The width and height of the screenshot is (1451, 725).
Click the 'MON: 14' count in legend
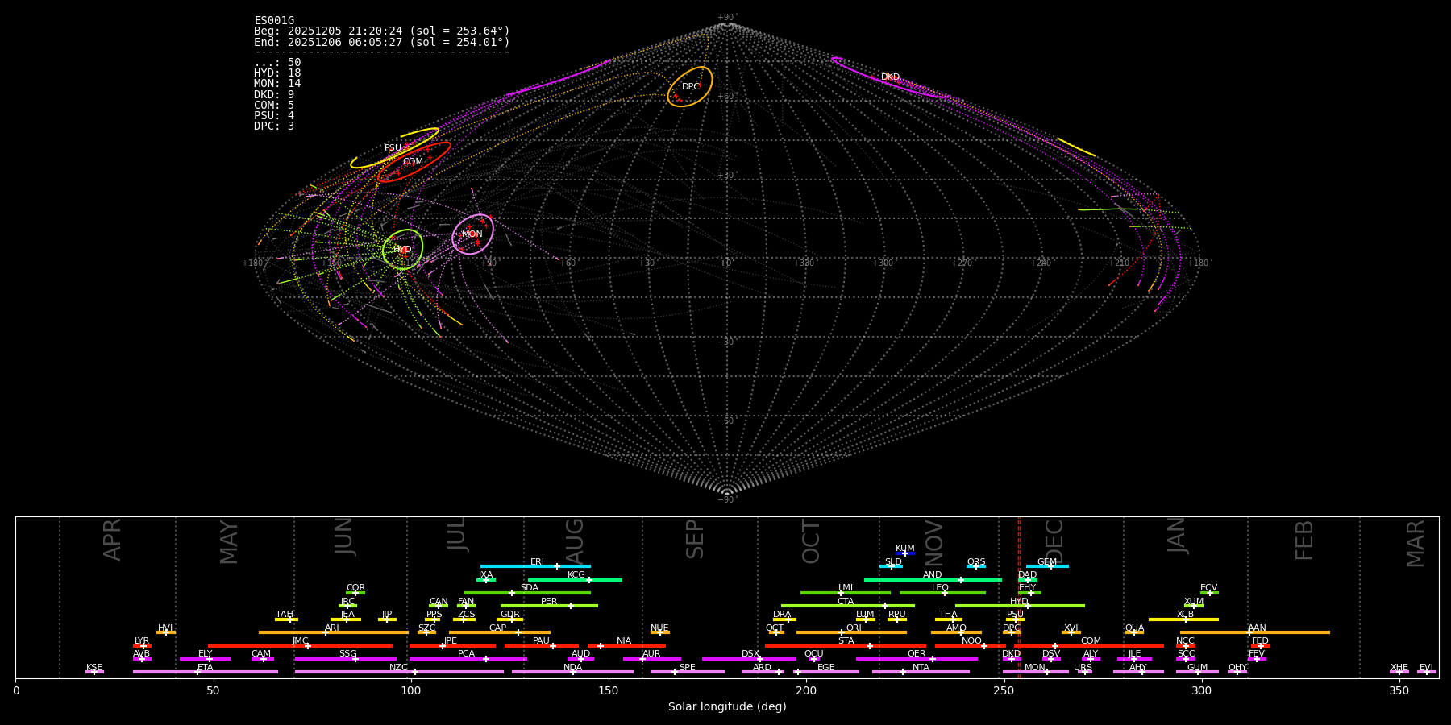point(277,84)
